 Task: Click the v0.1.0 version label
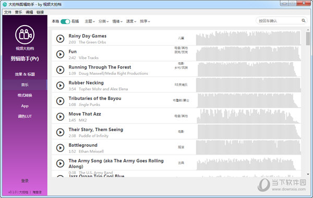point(13,192)
